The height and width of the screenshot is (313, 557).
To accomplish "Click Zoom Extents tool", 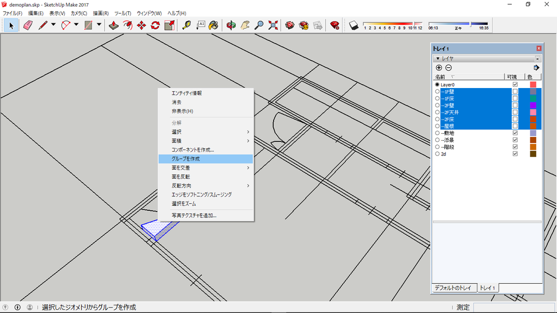I will 273,26.
